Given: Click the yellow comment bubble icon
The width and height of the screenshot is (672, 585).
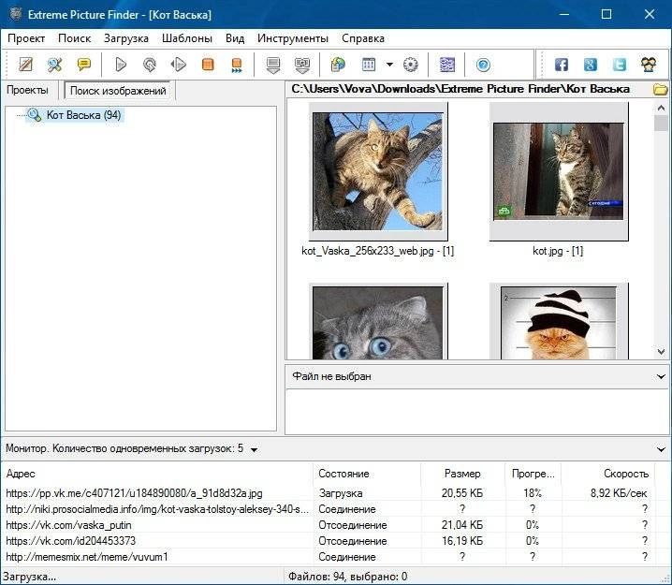Looking at the screenshot, I should 83,65.
